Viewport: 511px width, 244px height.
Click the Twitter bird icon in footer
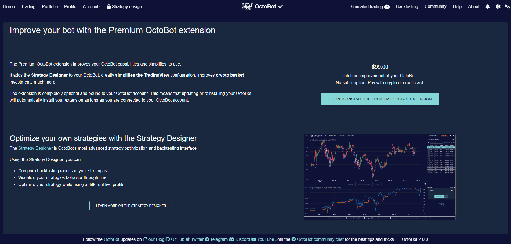[188, 239]
